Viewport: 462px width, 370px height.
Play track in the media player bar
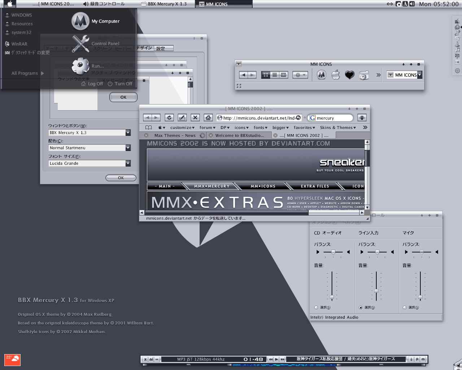[276, 359]
